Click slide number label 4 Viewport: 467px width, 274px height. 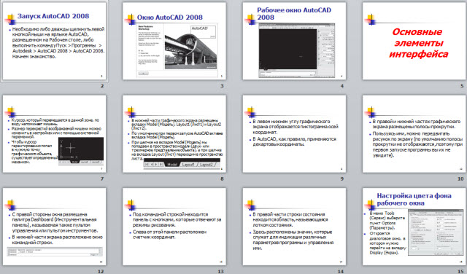pyautogui.click(x=342, y=86)
